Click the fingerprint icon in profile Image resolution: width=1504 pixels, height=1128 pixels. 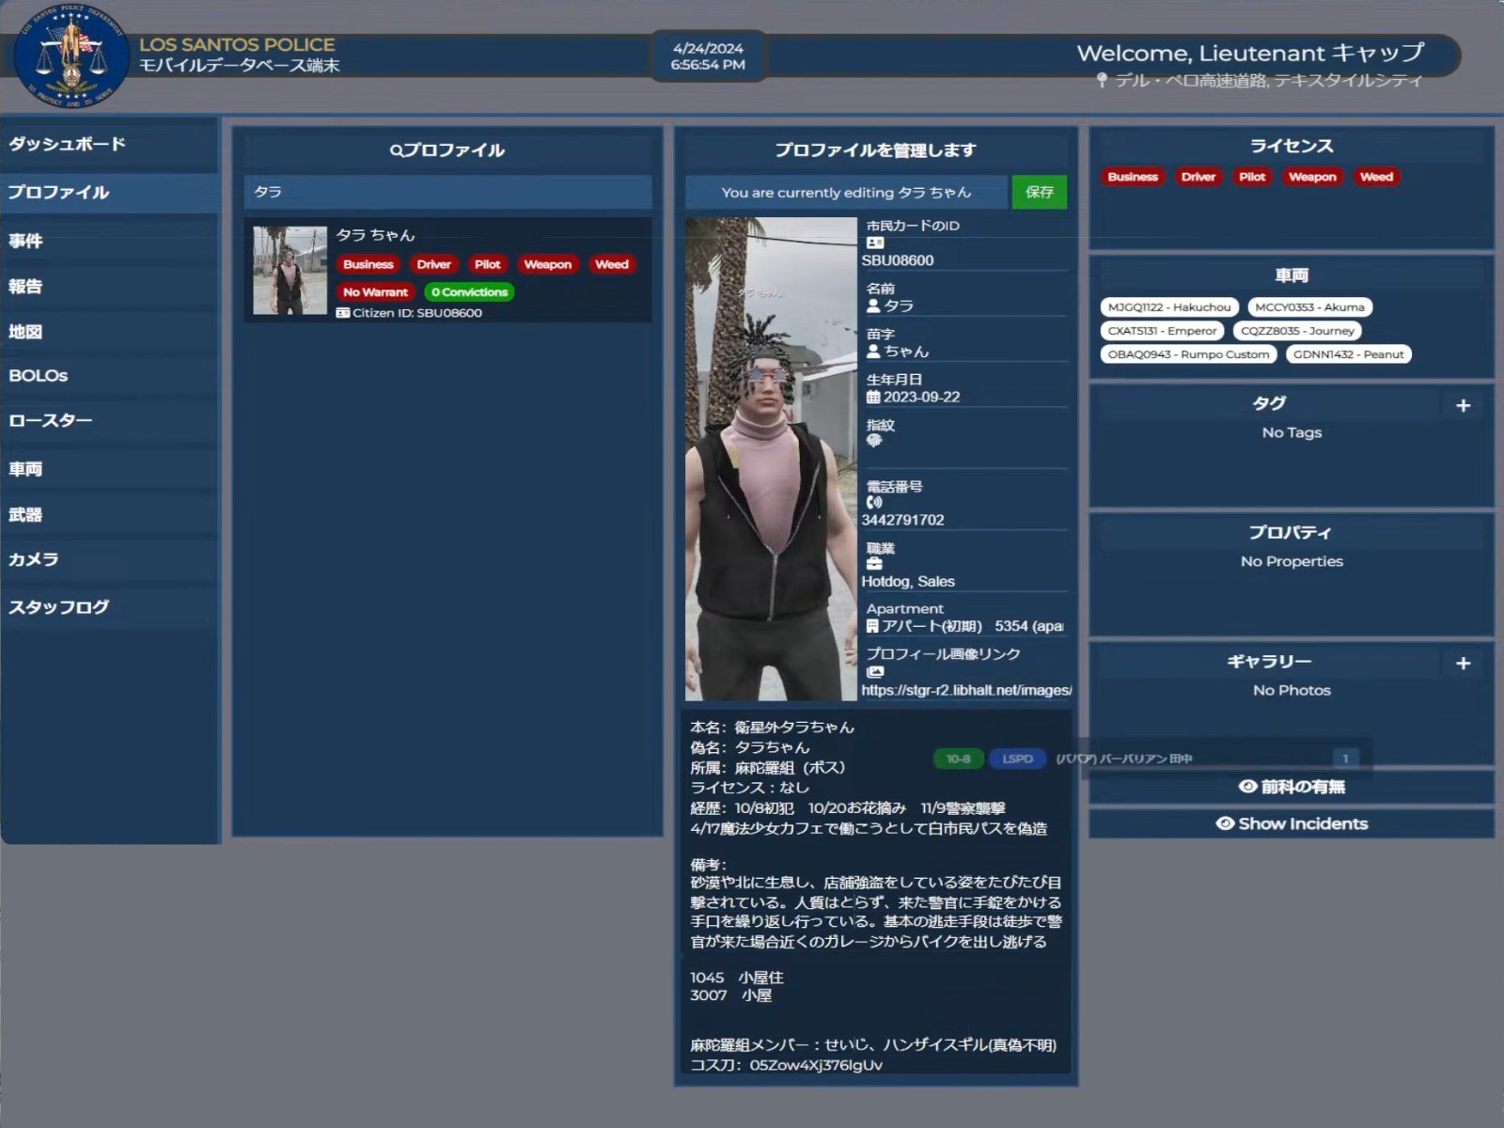[x=874, y=441]
